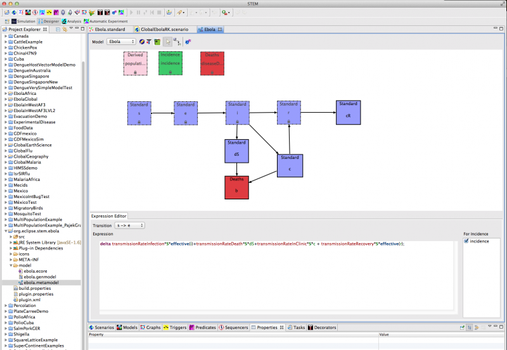Switch to the Analysis perspective
507x350 pixels.
(72, 22)
